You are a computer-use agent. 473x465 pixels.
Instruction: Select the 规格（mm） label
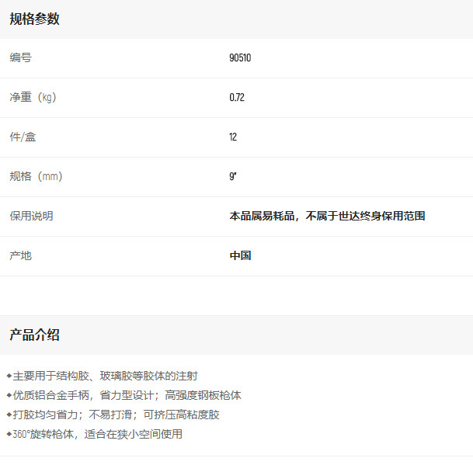point(36,177)
